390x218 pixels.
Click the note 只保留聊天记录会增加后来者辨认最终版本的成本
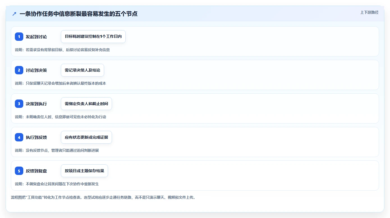(61, 83)
